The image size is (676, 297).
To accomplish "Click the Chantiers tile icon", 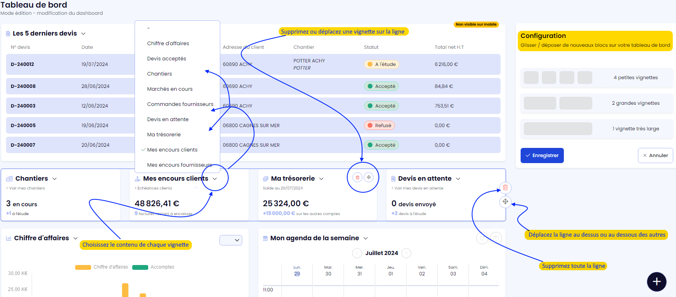I will [x=9, y=179].
